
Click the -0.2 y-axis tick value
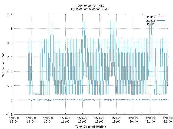click(9, 114)
